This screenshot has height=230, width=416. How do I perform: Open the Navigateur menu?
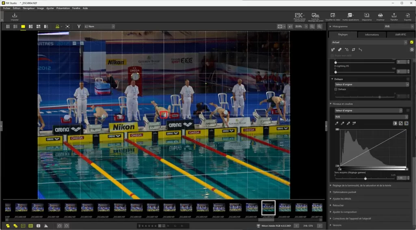pyautogui.click(x=28, y=8)
